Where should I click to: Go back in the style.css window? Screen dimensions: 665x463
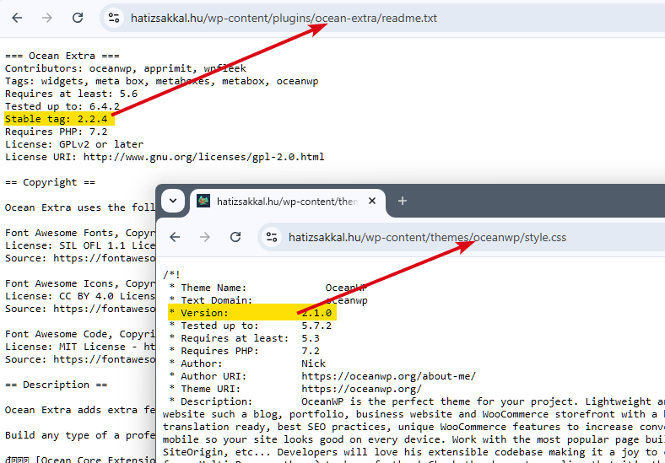click(175, 237)
